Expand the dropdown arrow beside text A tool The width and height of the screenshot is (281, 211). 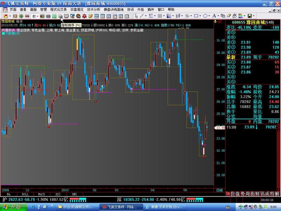[218, 16]
